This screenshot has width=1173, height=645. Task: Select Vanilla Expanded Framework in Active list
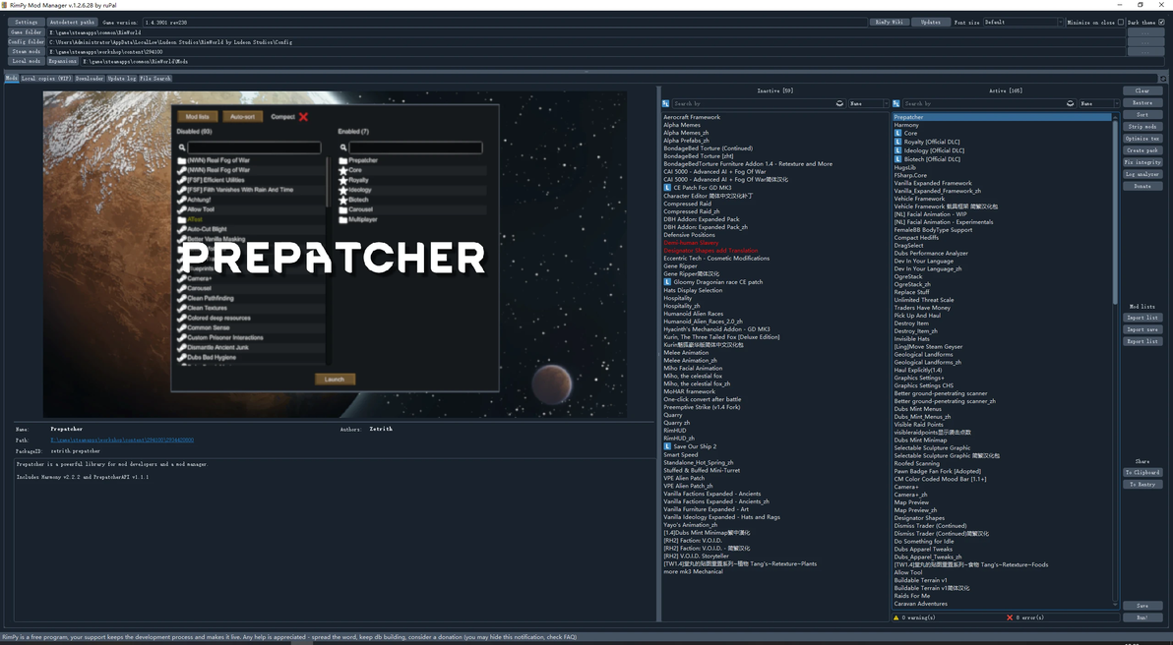point(933,183)
